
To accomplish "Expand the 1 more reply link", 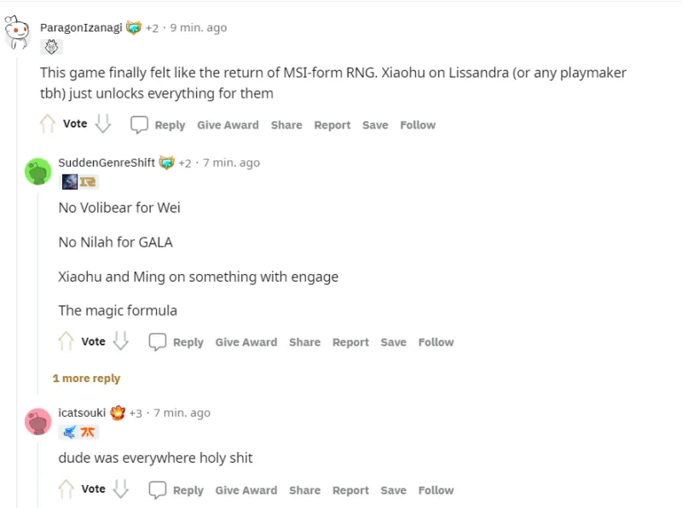I will tap(86, 379).
